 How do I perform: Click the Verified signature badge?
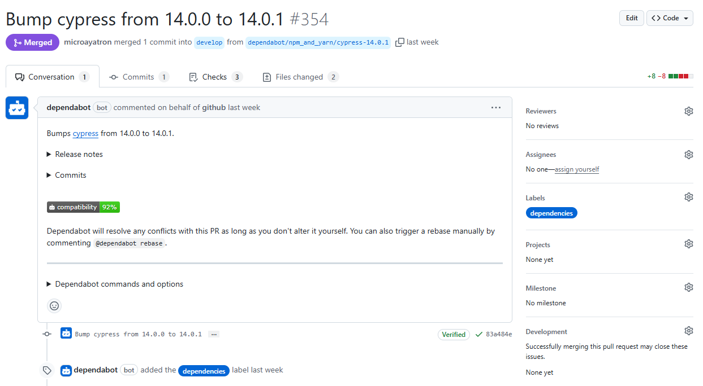coord(454,334)
